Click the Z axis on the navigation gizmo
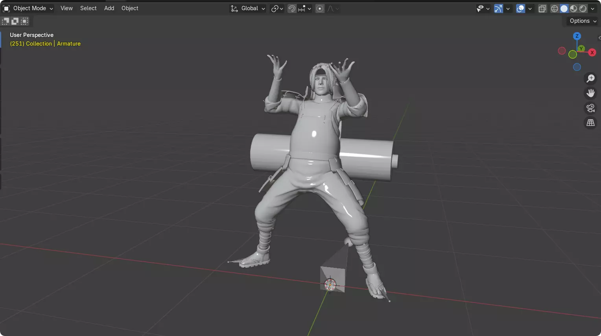The width and height of the screenshot is (601, 336). [577, 36]
